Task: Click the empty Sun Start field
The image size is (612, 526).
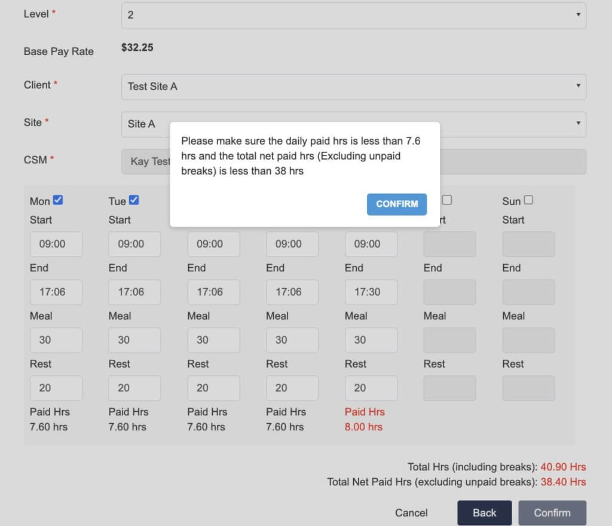Action: point(528,244)
